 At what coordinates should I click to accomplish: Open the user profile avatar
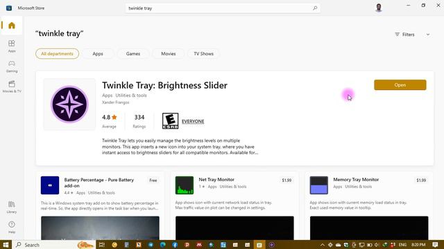379,8
